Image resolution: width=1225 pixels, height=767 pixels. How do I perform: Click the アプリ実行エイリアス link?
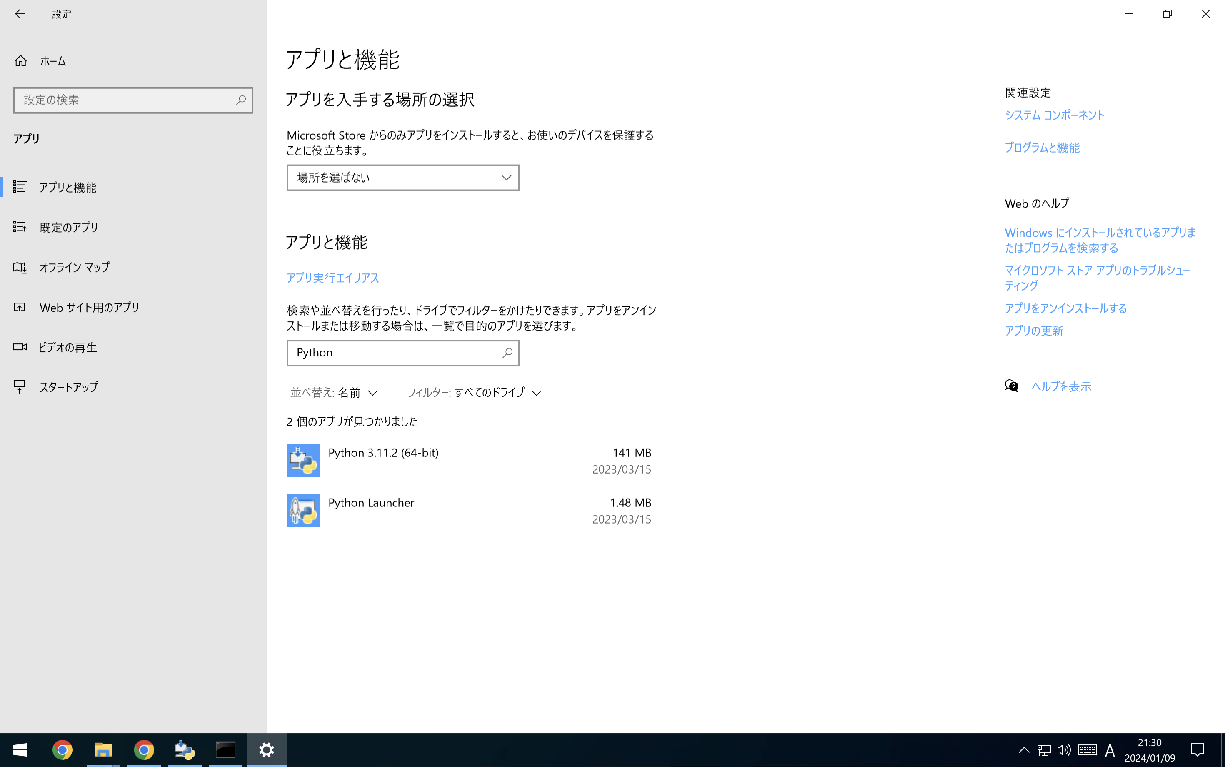pyautogui.click(x=332, y=278)
